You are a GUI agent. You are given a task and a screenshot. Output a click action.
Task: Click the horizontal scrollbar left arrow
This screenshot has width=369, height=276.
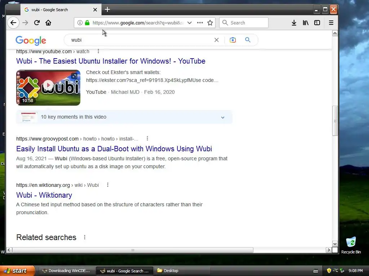pyautogui.click(x=9, y=250)
